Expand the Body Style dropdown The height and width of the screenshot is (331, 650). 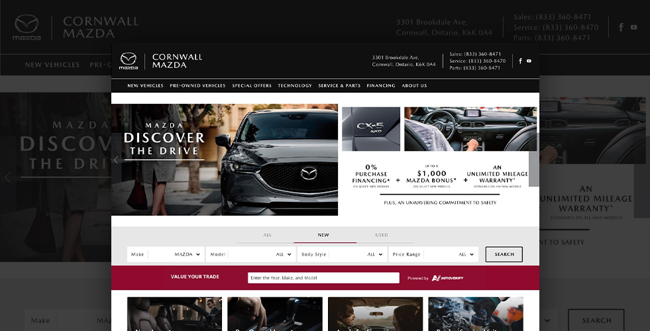342,254
